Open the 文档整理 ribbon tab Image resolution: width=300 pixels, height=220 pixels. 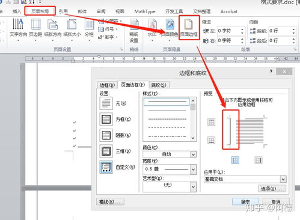pos(201,11)
